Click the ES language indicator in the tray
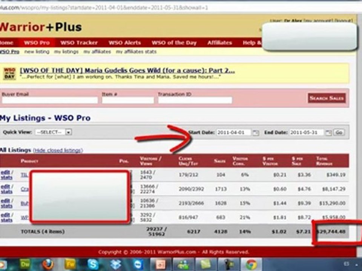 [x=346, y=264]
